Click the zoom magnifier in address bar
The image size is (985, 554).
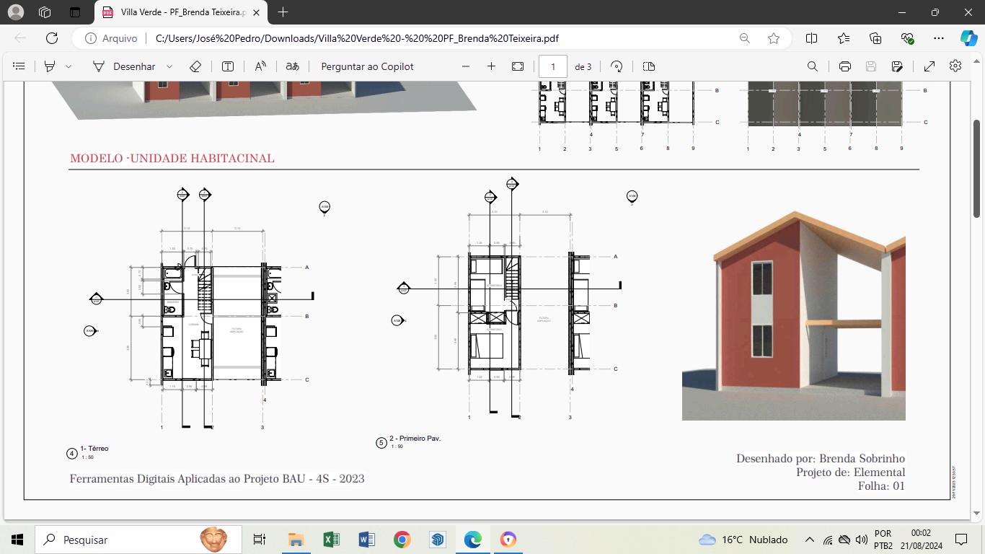[x=744, y=38]
